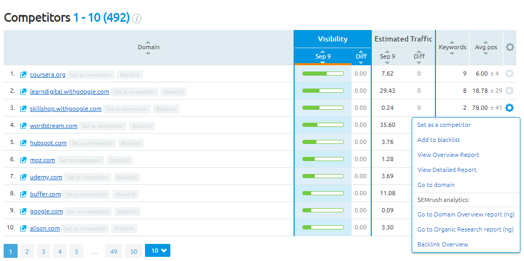The image size is (524, 261).
Task: Set hubspot.com as competitor
Action: coord(92,143)
